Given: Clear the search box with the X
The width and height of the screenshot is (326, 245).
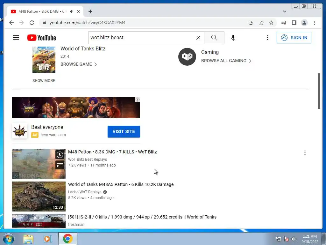Looking at the screenshot, I should [198, 38].
